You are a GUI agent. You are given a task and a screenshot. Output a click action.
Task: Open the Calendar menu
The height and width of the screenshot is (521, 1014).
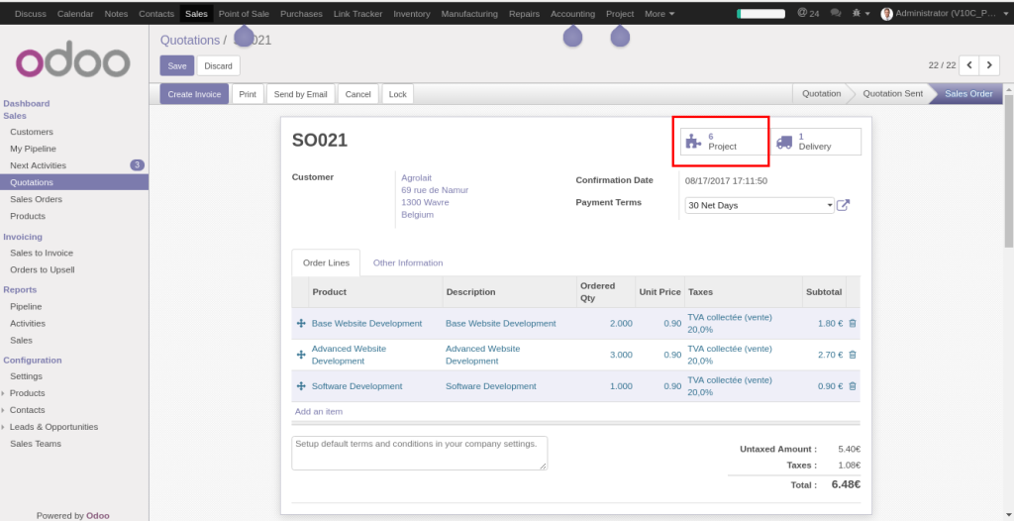[75, 14]
